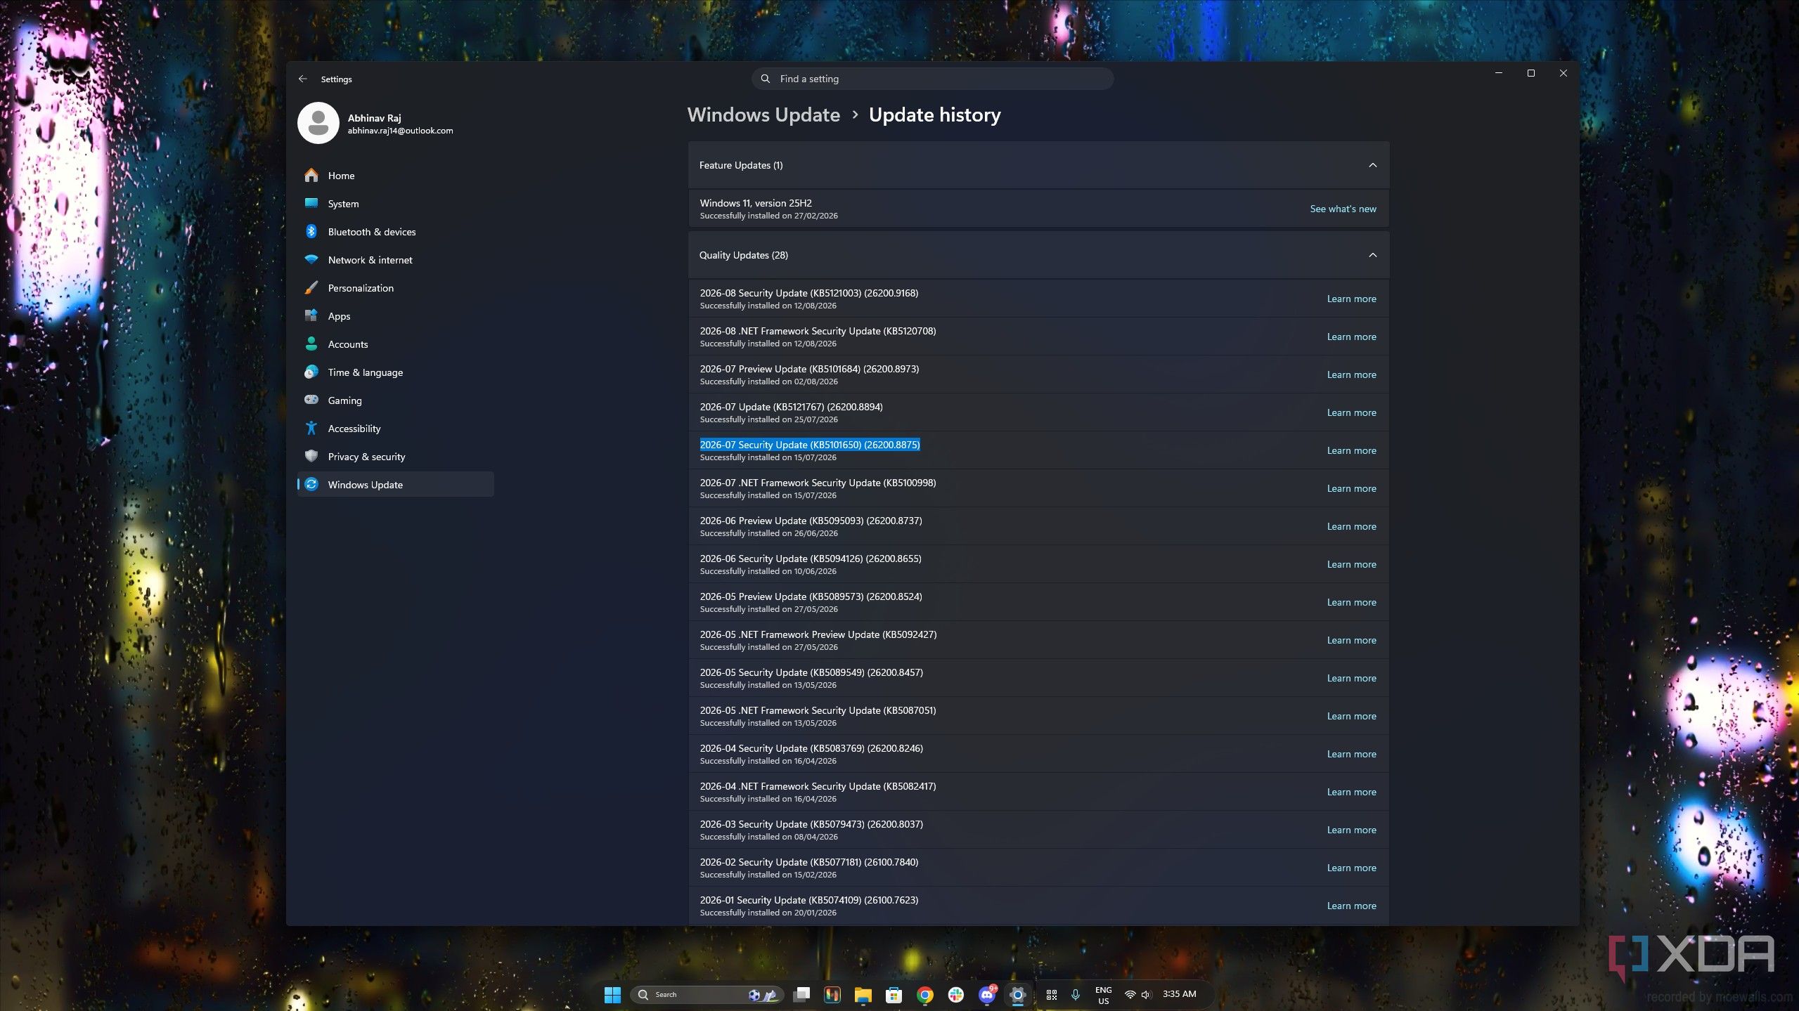The image size is (1799, 1011).
Task: Click 2026-08 Security Update (KB5121003) title
Action: [x=808, y=293]
